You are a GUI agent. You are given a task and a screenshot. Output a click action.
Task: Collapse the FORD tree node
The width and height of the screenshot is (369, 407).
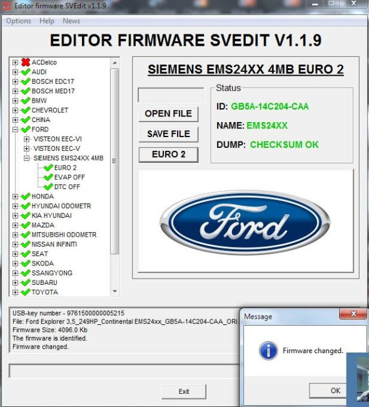pyautogui.click(x=15, y=129)
